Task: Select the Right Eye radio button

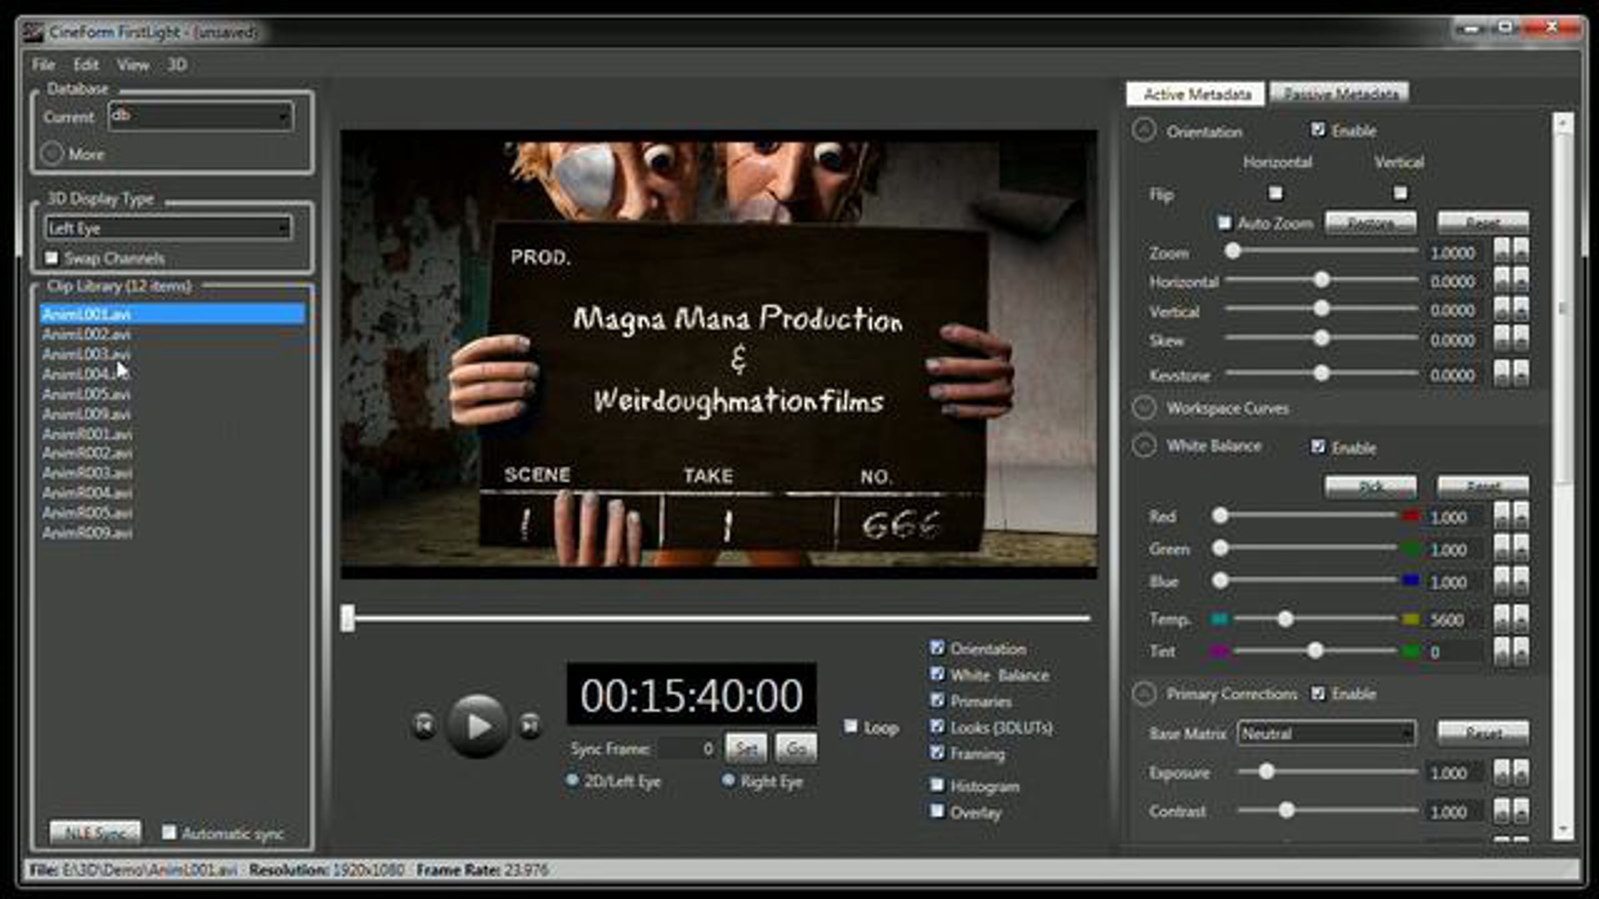Action: point(728,780)
